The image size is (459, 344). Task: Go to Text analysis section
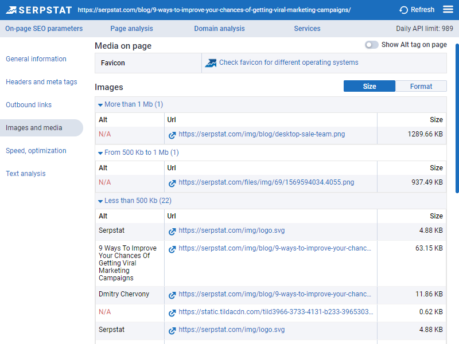point(26,174)
